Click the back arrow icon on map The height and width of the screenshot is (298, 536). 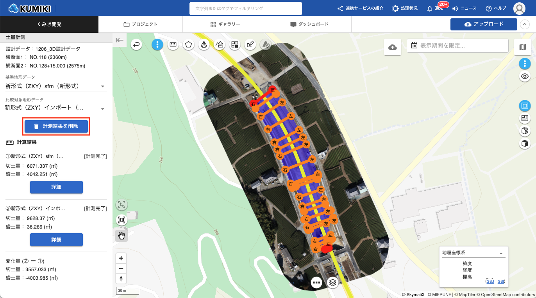(136, 45)
